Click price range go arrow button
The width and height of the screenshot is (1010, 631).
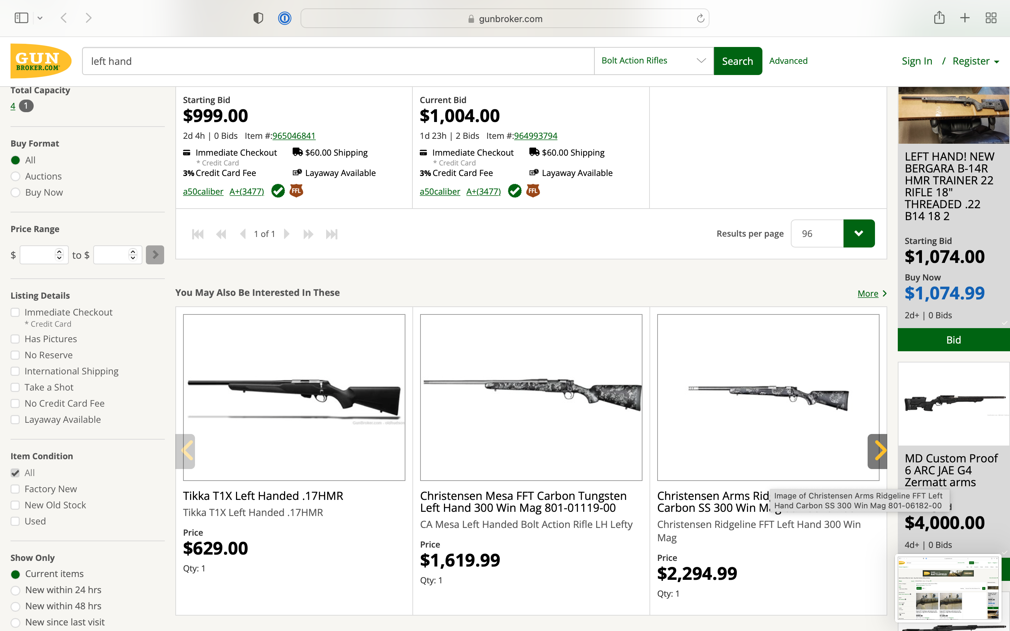[155, 255]
